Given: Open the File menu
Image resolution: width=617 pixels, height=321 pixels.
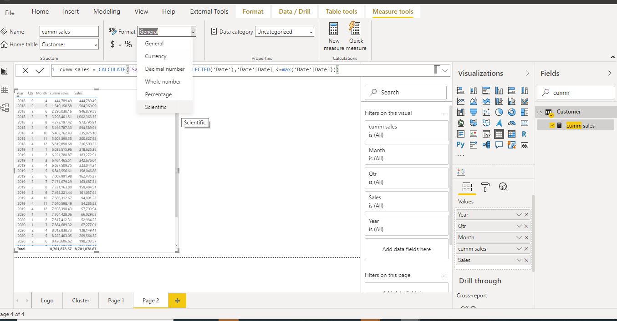Looking at the screenshot, I should 10,12.
